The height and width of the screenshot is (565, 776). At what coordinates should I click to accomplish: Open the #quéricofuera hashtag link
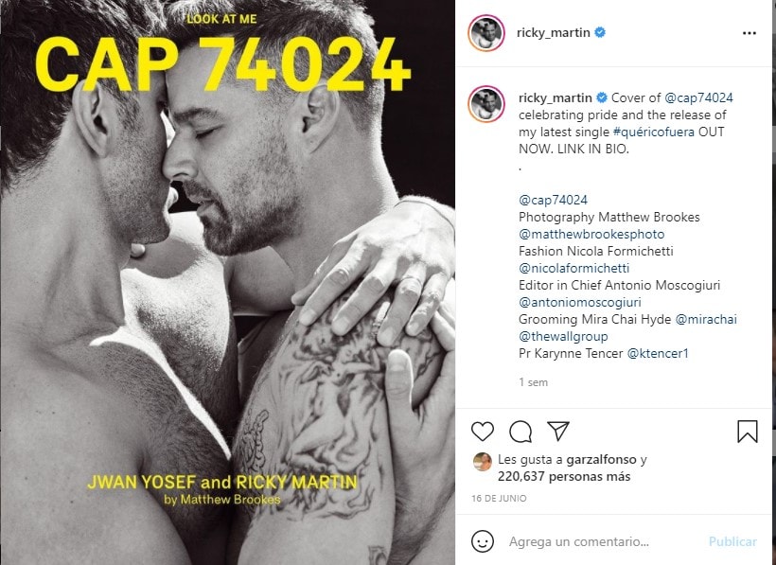click(653, 132)
